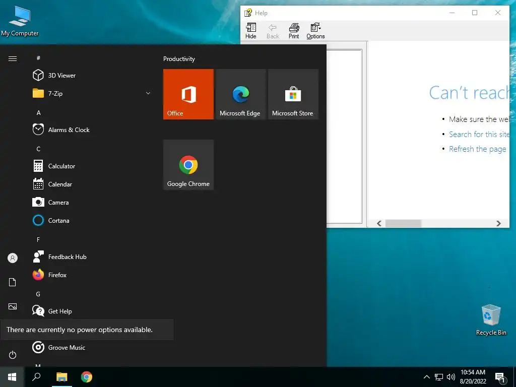This screenshot has height=387, width=516.
Task: Click the taskbar clock showing 10:54 AM
Action: 473,377
